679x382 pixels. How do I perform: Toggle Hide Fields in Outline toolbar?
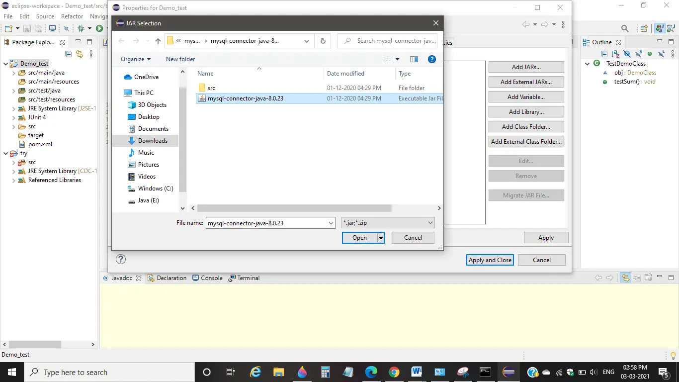click(x=627, y=54)
